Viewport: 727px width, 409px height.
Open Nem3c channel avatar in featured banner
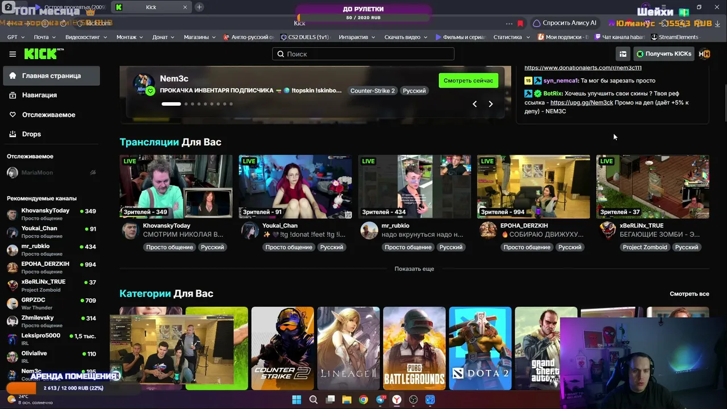coord(144,85)
